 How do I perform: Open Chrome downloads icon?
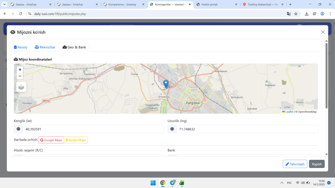306,14
